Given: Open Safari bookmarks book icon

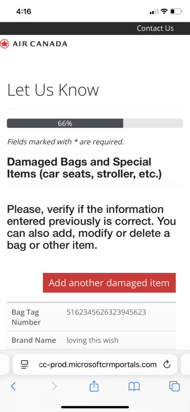Looking at the screenshot, I should 134,386.
